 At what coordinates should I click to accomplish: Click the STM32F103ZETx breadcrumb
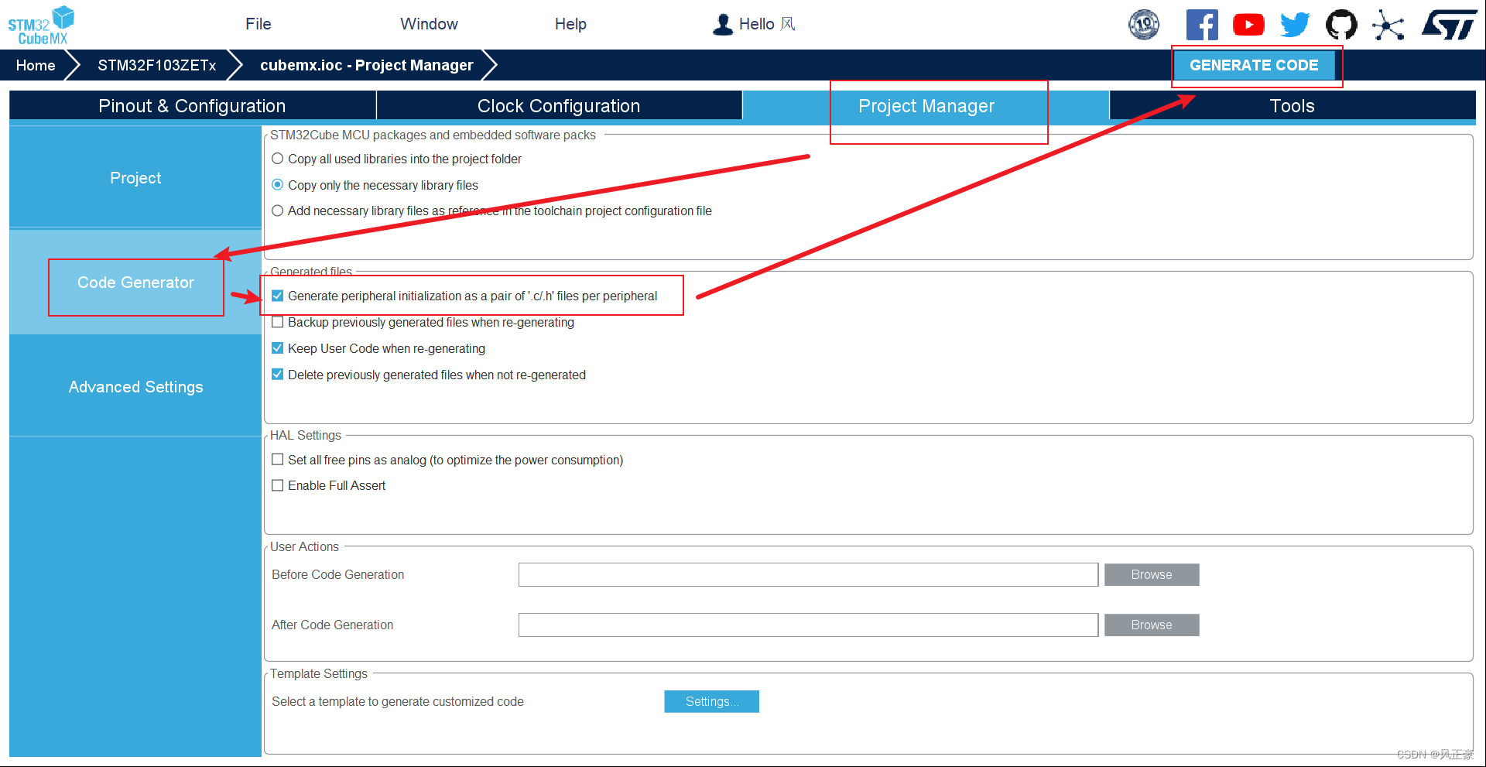[x=156, y=65]
